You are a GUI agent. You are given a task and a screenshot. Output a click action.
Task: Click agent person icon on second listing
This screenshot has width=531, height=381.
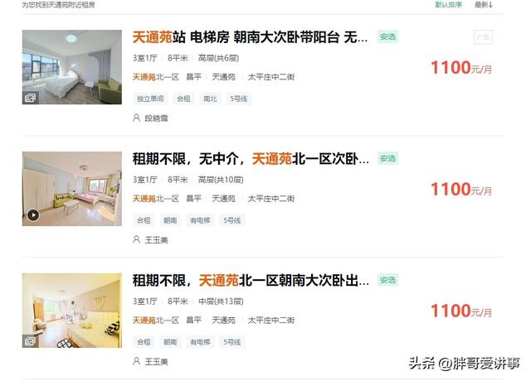click(136, 239)
